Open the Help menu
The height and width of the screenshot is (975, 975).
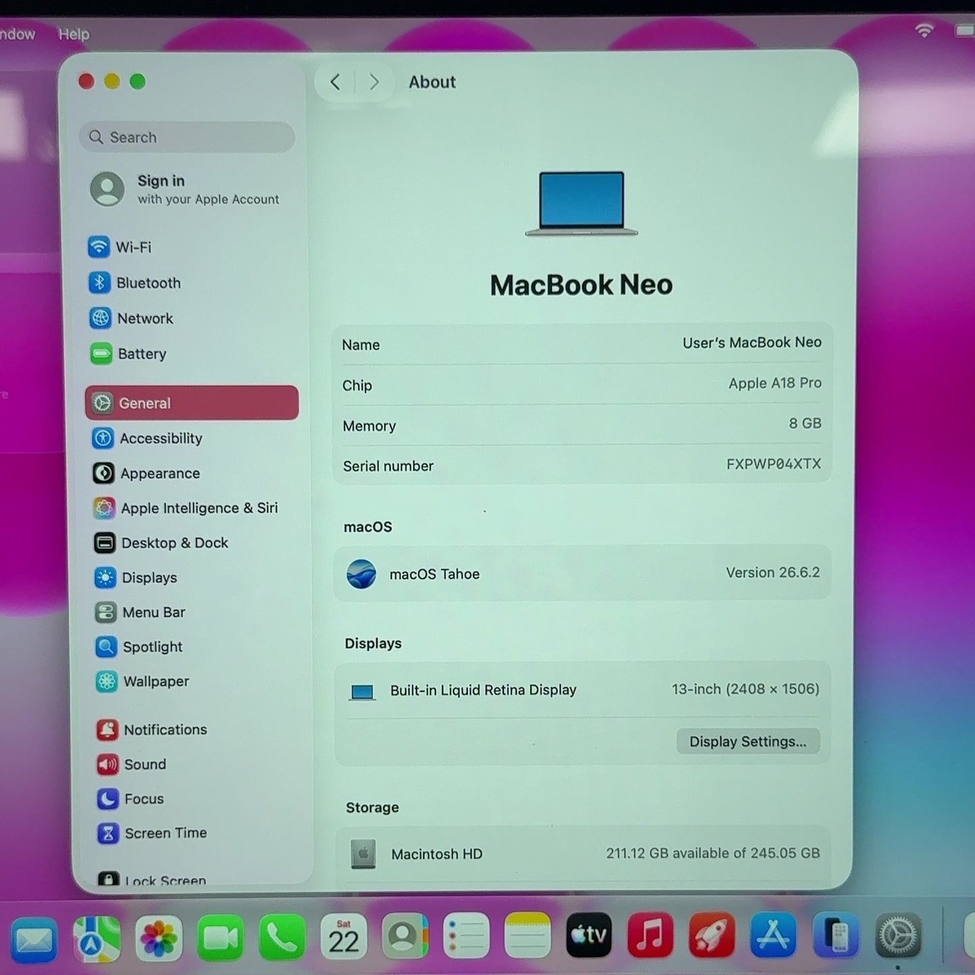coord(74,34)
